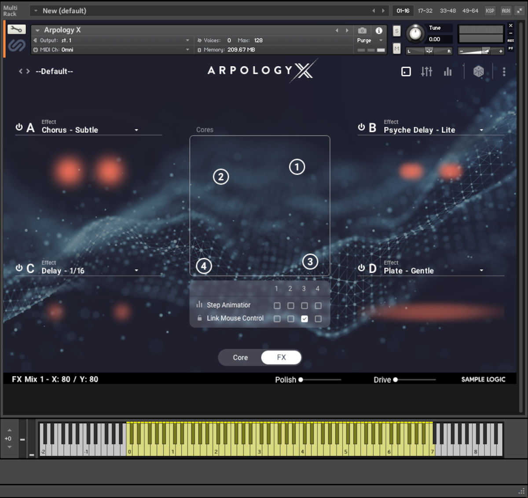
Task: Enable Step Animator for core 1
Action: 277,306
